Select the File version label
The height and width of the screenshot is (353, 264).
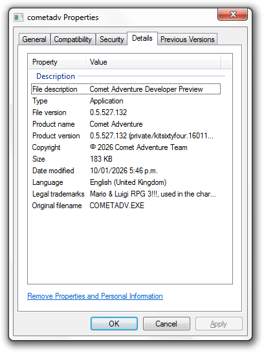[x=49, y=112]
